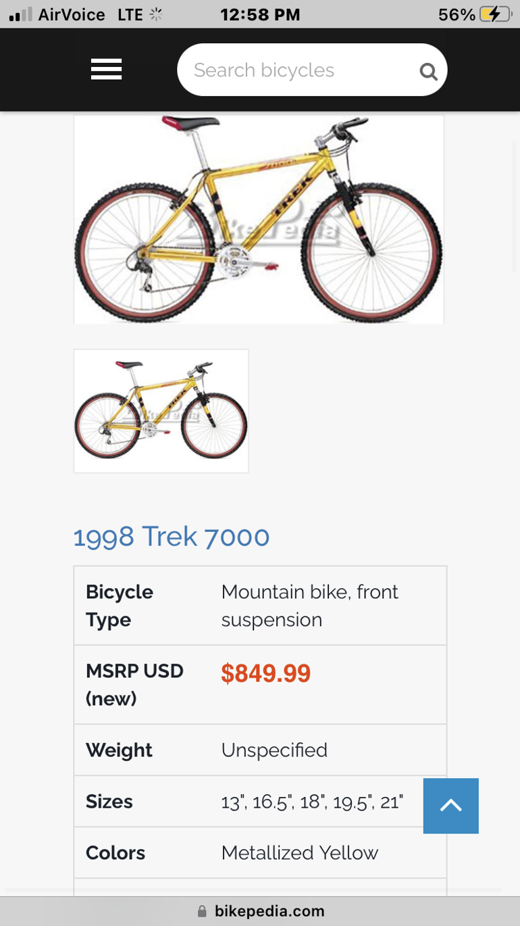Viewport: 520px width, 926px height.
Task: Open the large Trek bike photo
Action: coord(259,220)
